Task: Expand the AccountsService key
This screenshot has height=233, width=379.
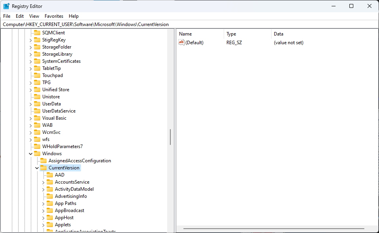Action: tap(43, 182)
